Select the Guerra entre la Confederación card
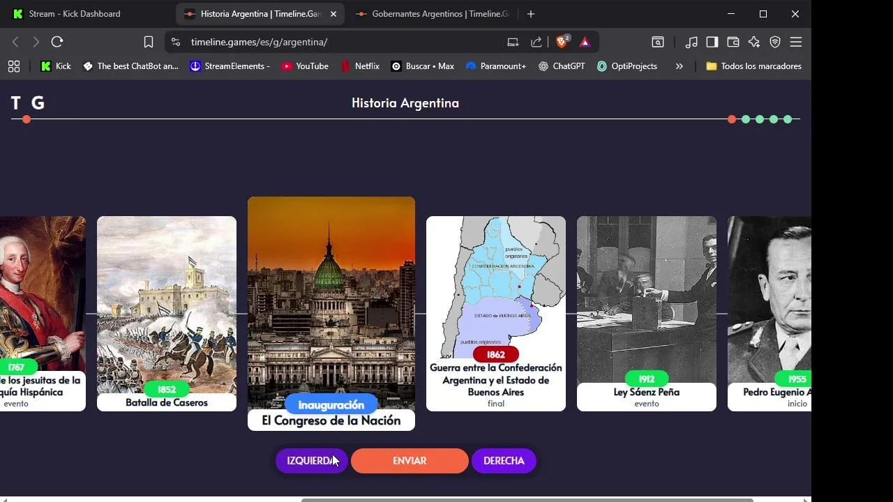 [x=496, y=314]
